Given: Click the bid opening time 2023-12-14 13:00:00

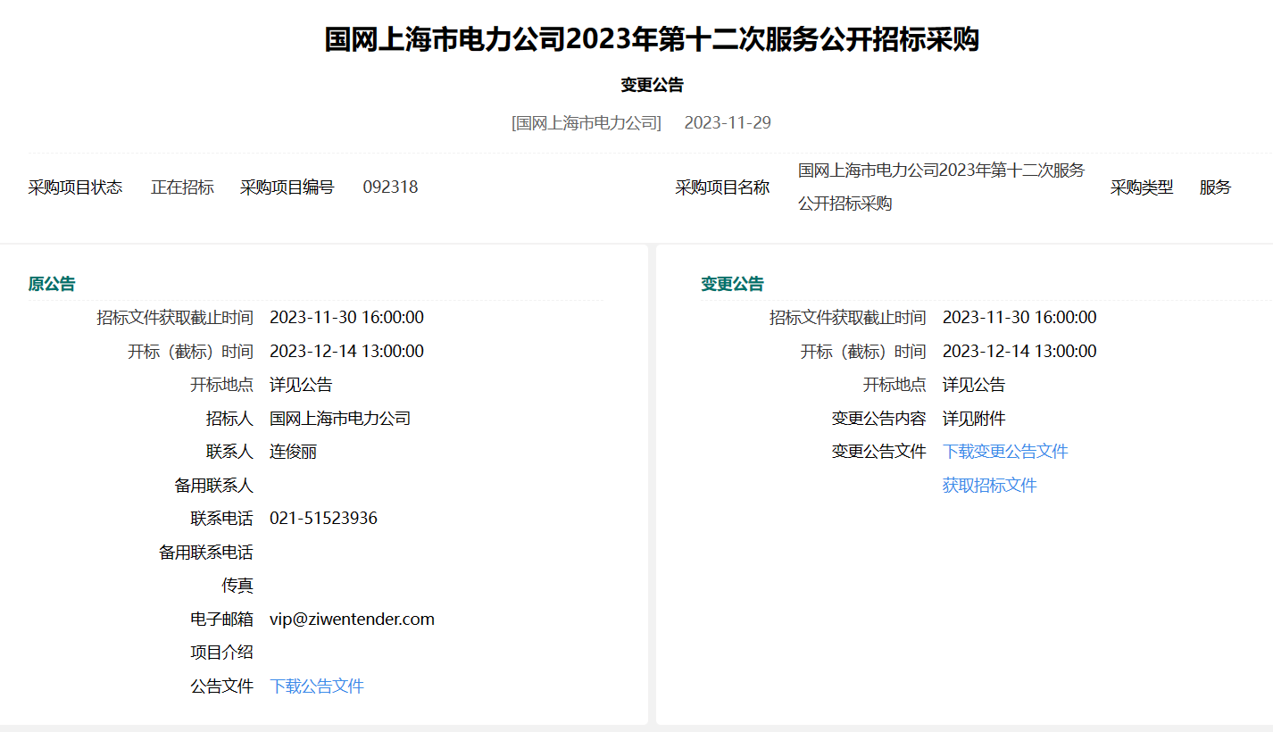Looking at the screenshot, I should [347, 351].
